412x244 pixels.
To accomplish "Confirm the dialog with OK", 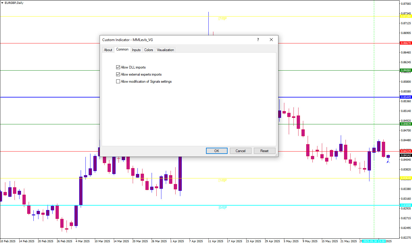I will [217, 151].
